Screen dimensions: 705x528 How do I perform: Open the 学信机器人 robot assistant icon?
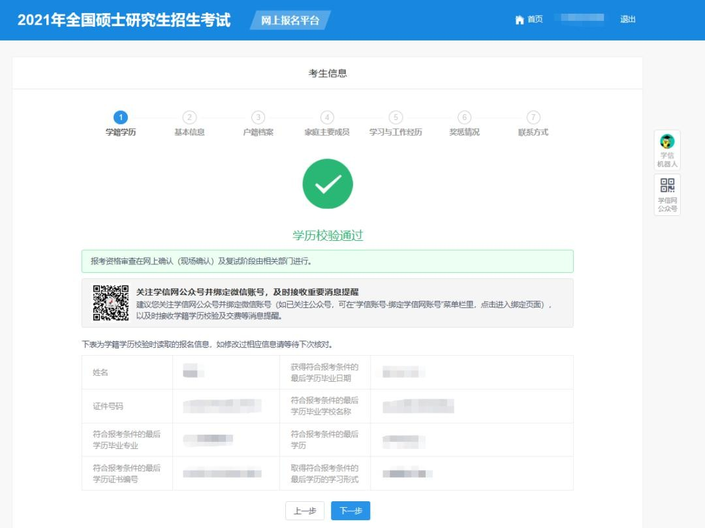(667, 142)
